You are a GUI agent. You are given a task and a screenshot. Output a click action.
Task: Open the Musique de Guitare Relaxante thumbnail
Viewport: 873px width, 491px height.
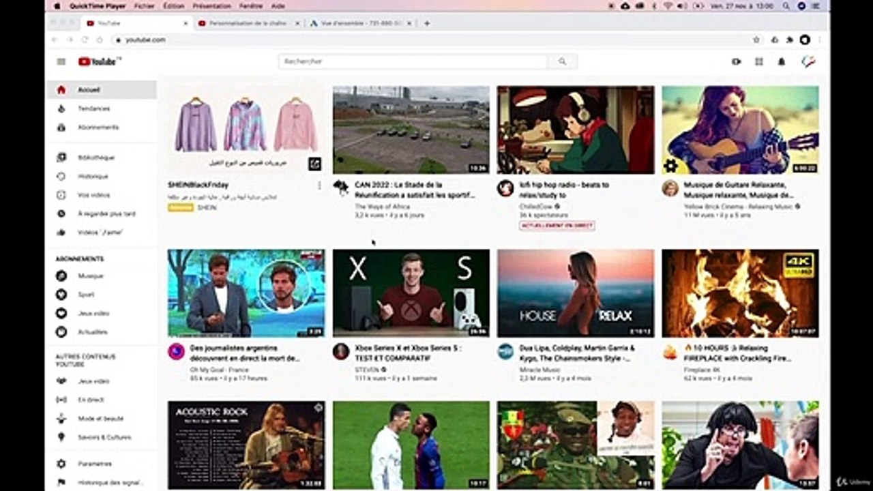(740, 130)
